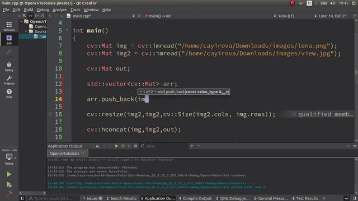
Task: Toggle synchronize with editor link icon
Action: coord(30,16)
